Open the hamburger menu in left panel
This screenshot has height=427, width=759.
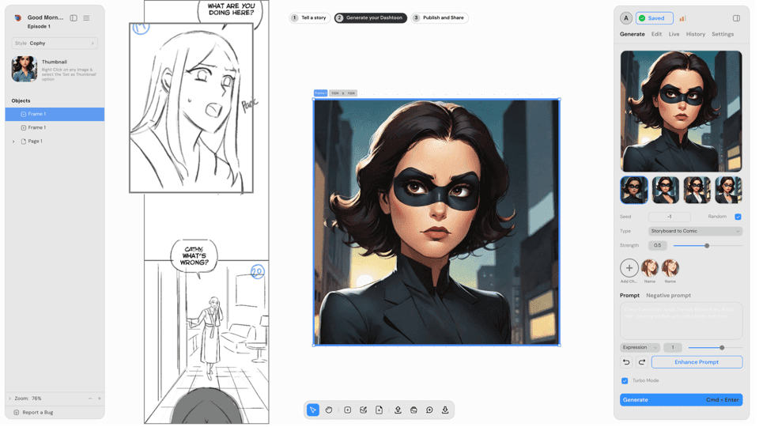pyautogui.click(x=86, y=18)
